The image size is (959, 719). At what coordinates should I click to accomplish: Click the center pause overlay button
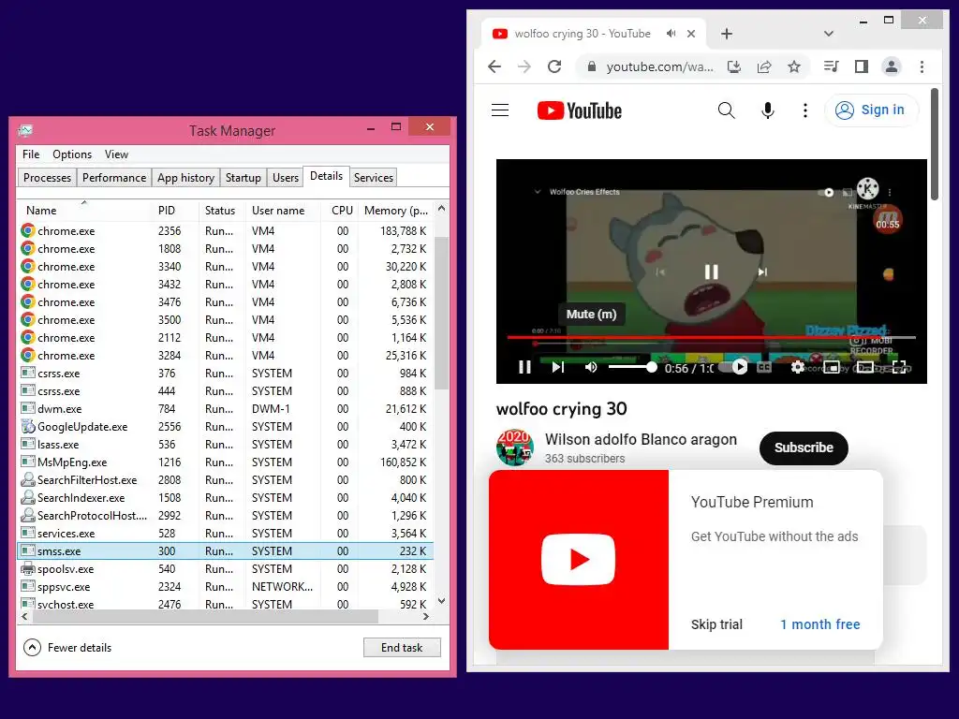(712, 271)
